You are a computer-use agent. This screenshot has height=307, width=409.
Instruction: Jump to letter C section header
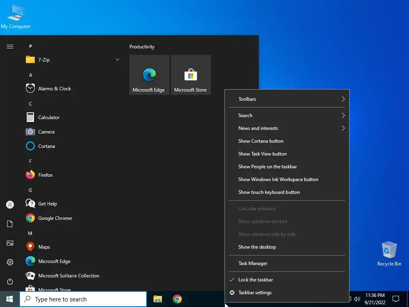[x=30, y=104]
